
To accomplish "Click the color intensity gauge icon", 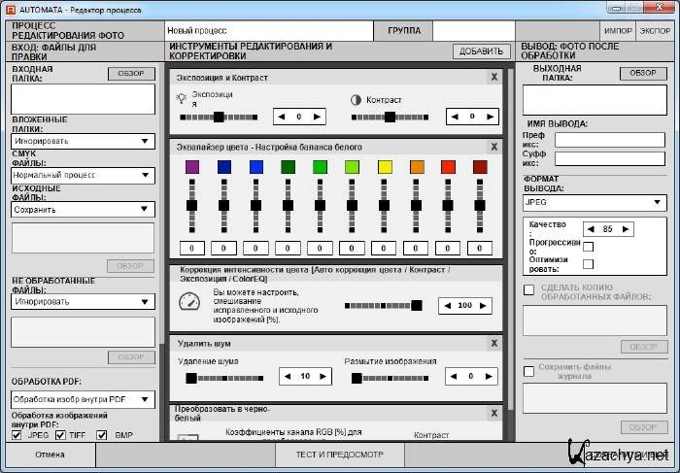I will coord(189,302).
